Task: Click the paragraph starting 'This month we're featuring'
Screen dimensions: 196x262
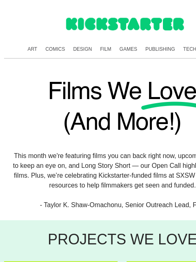Action: pos(105,170)
